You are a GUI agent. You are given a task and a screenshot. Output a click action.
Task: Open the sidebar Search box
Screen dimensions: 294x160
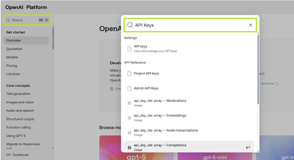(28, 20)
